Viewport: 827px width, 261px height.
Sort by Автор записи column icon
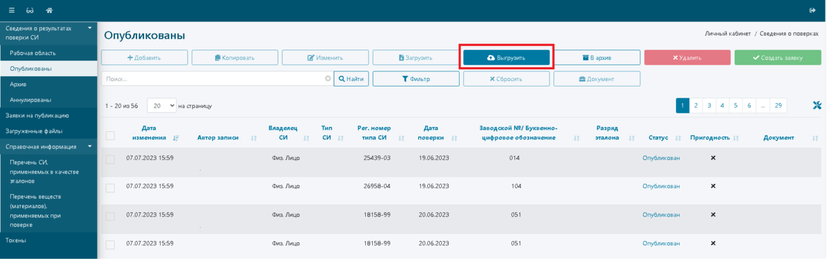(x=254, y=138)
